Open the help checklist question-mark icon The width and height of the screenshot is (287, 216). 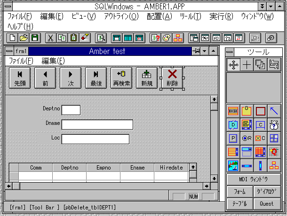click(x=155, y=38)
